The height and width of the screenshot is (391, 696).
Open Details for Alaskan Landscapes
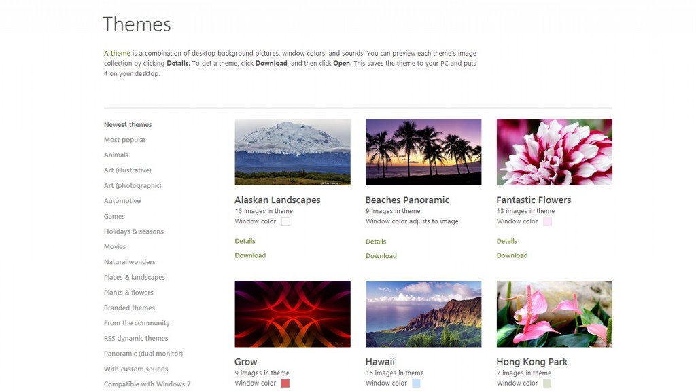(x=245, y=241)
